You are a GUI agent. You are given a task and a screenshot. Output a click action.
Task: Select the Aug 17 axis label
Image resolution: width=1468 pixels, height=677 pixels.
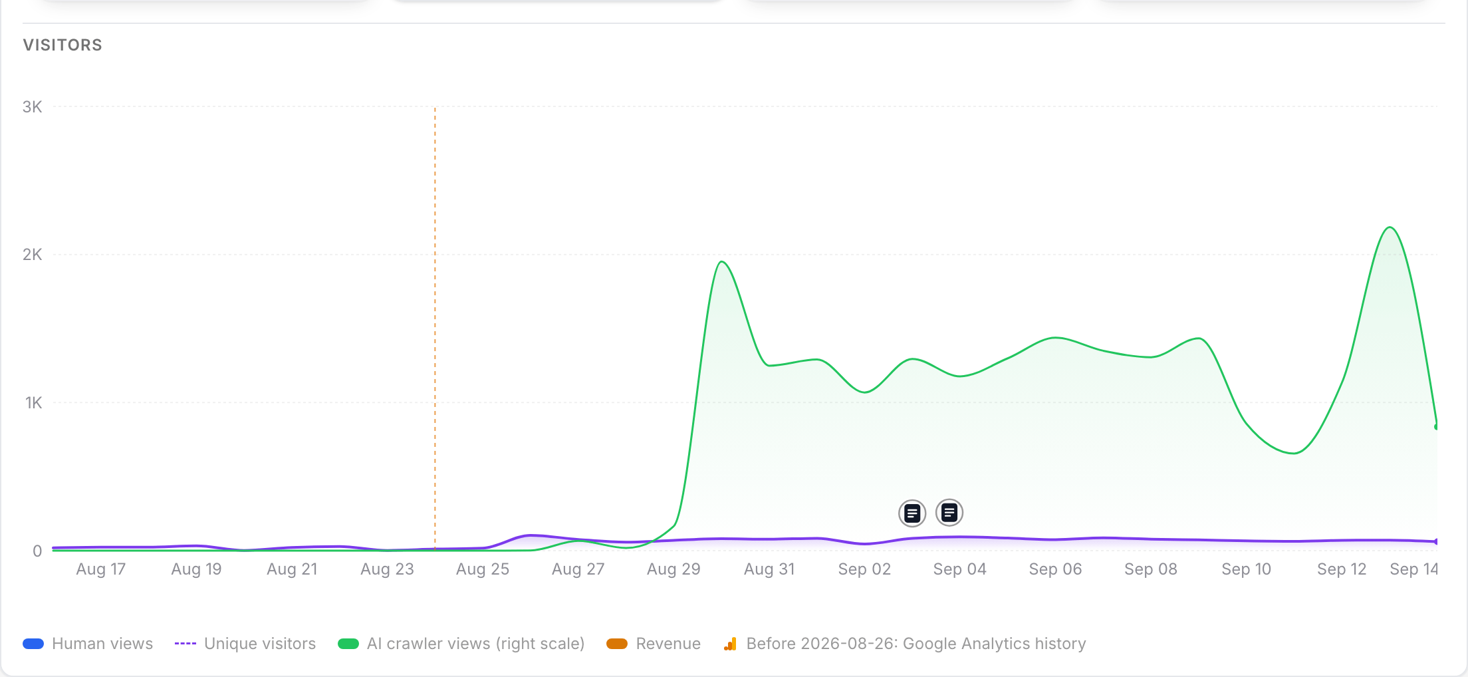(100, 569)
